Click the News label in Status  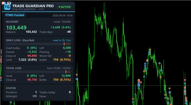pyautogui.click(x=43, y=96)
